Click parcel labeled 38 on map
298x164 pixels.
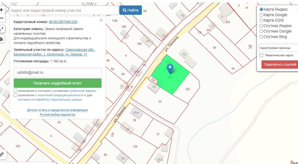coord(105,155)
